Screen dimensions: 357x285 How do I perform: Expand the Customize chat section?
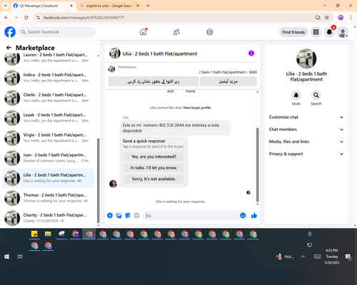306,117
